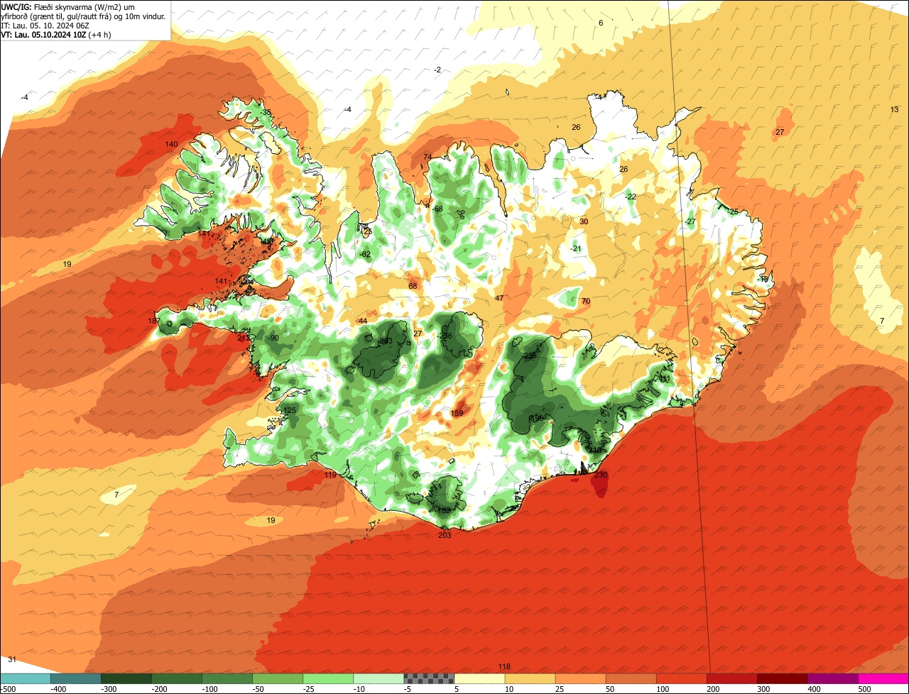909x694 pixels.
Task: Select the light green -25 to -10 legend swatch
Action: pos(327,678)
